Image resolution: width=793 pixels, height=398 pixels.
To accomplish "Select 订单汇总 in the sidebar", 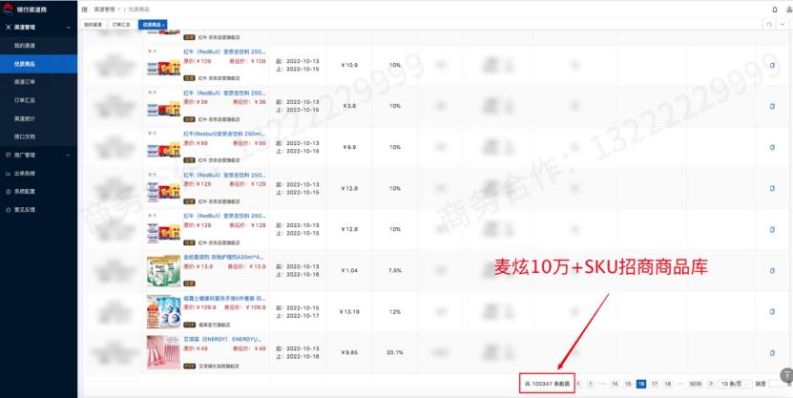I will (38, 100).
